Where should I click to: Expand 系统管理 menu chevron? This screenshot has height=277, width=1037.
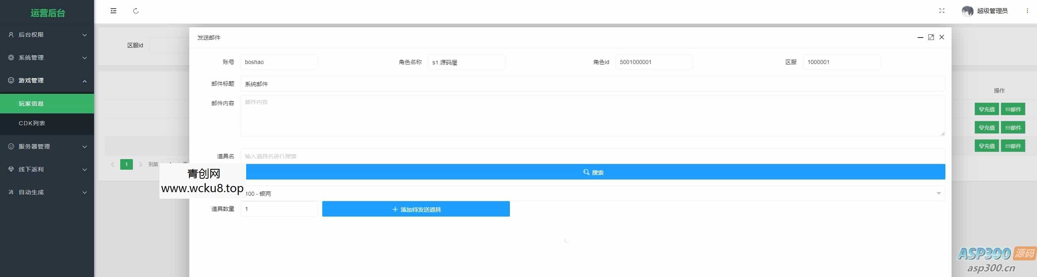pos(85,58)
